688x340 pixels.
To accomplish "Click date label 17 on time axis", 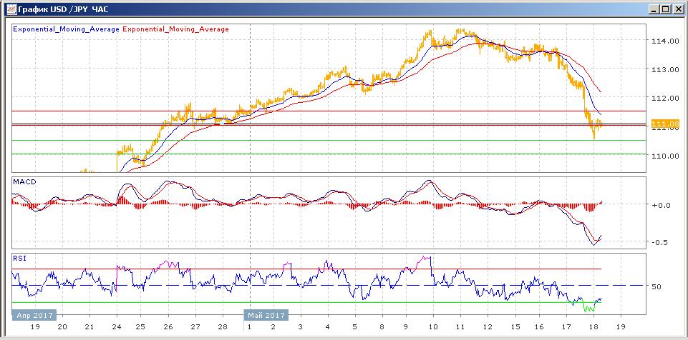I will click(566, 327).
